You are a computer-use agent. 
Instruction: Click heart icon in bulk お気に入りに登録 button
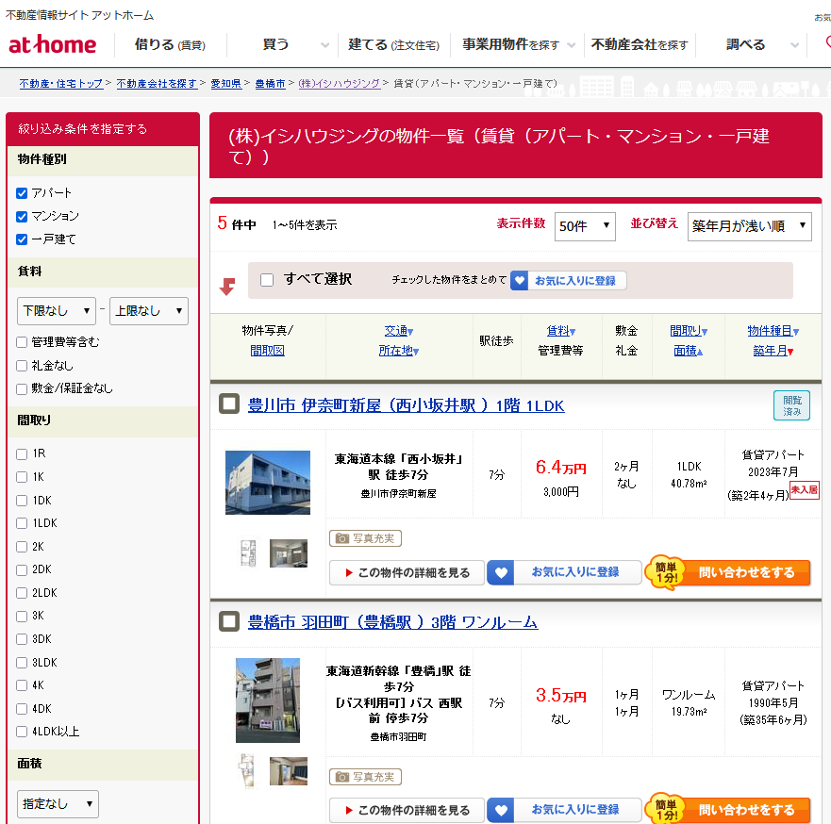[x=520, y=280]
